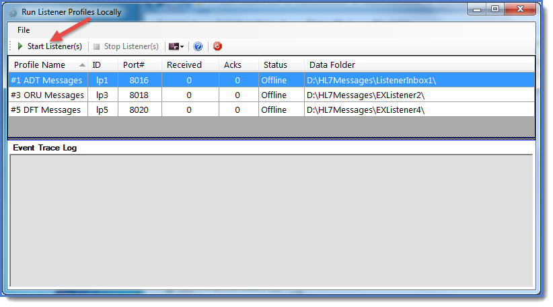Select the #3 ORU Messages profile
This screenshot has height=307, width=553.
(x=48, y=95)
